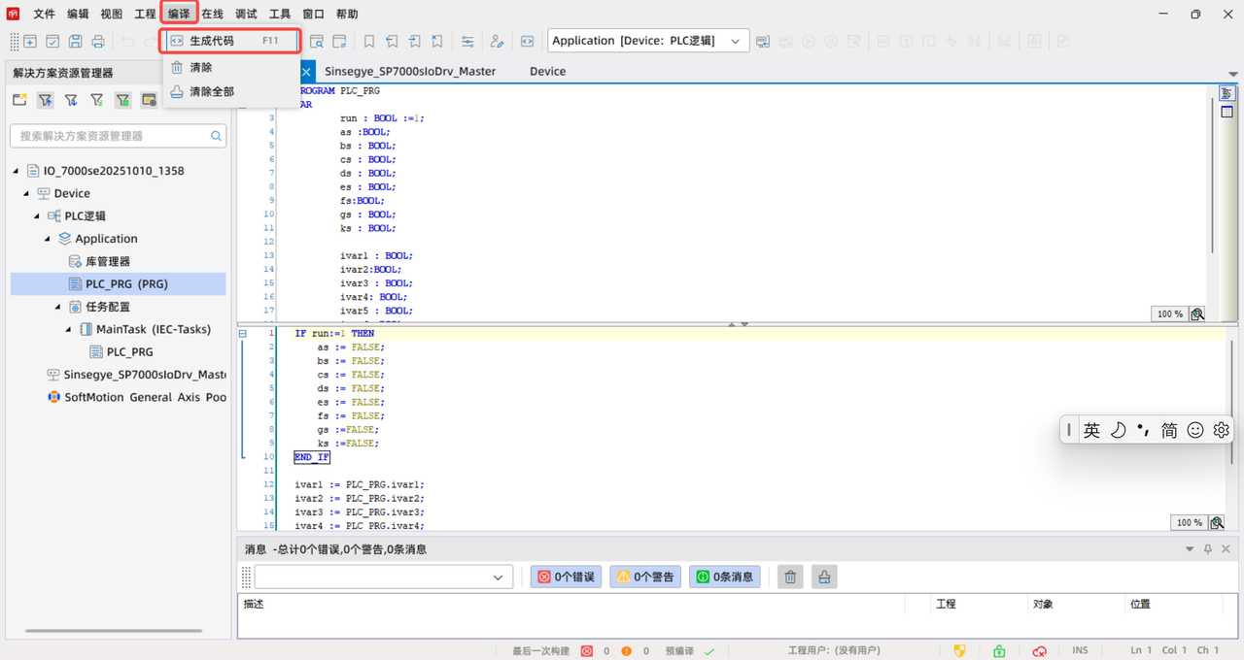Click the new project toolbar icon
This screenshot has height=660, width=1244.
(30, 42)
